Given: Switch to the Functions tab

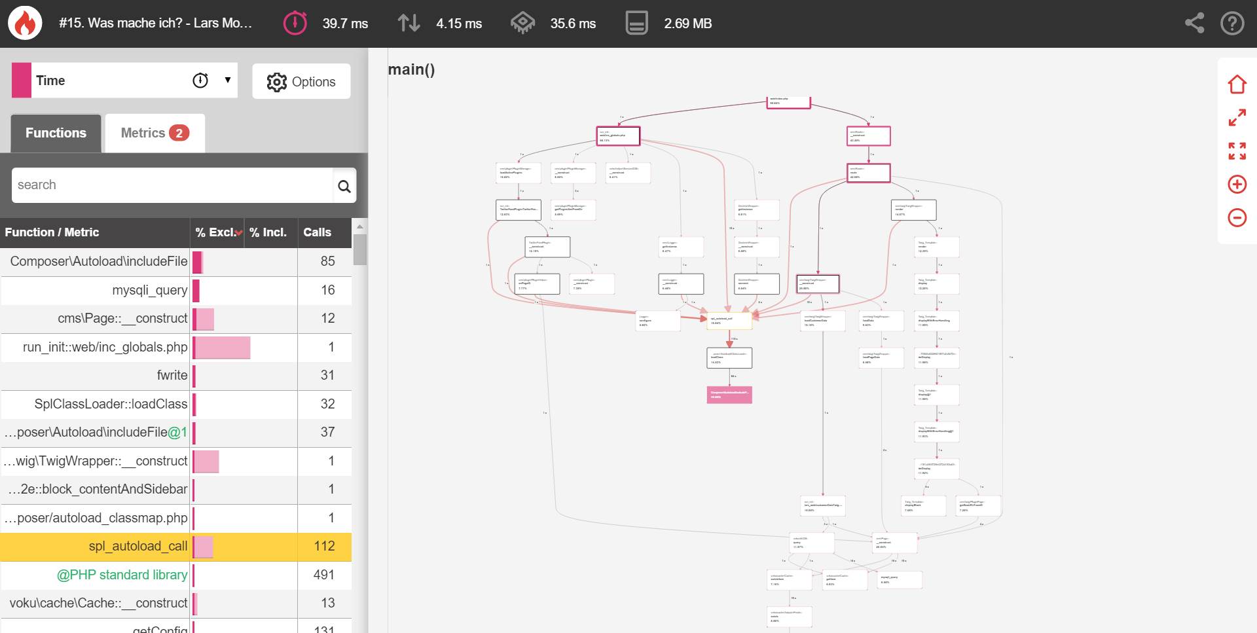Looking at the screenshot, I should click(56, 133).
